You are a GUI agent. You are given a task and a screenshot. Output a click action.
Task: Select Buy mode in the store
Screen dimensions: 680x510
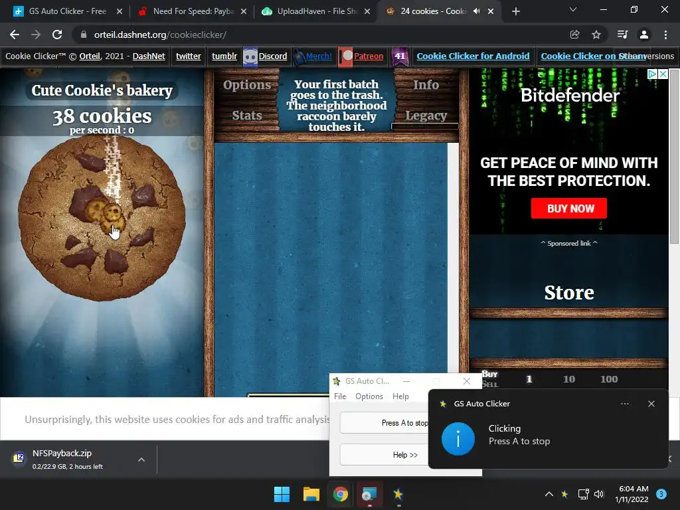point(489,374)
